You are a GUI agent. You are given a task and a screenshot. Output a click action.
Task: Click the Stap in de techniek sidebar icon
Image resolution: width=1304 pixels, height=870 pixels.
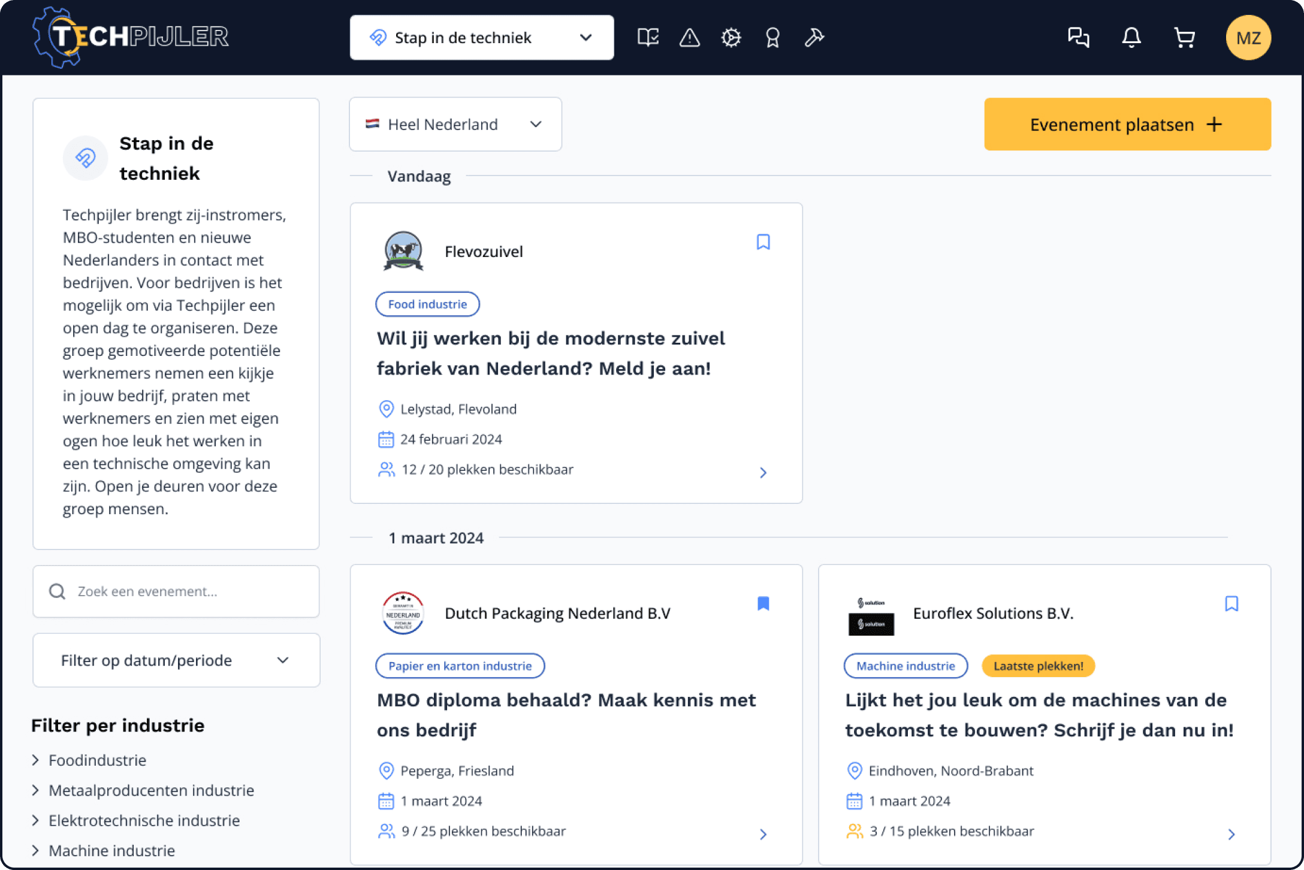point(85,158)
